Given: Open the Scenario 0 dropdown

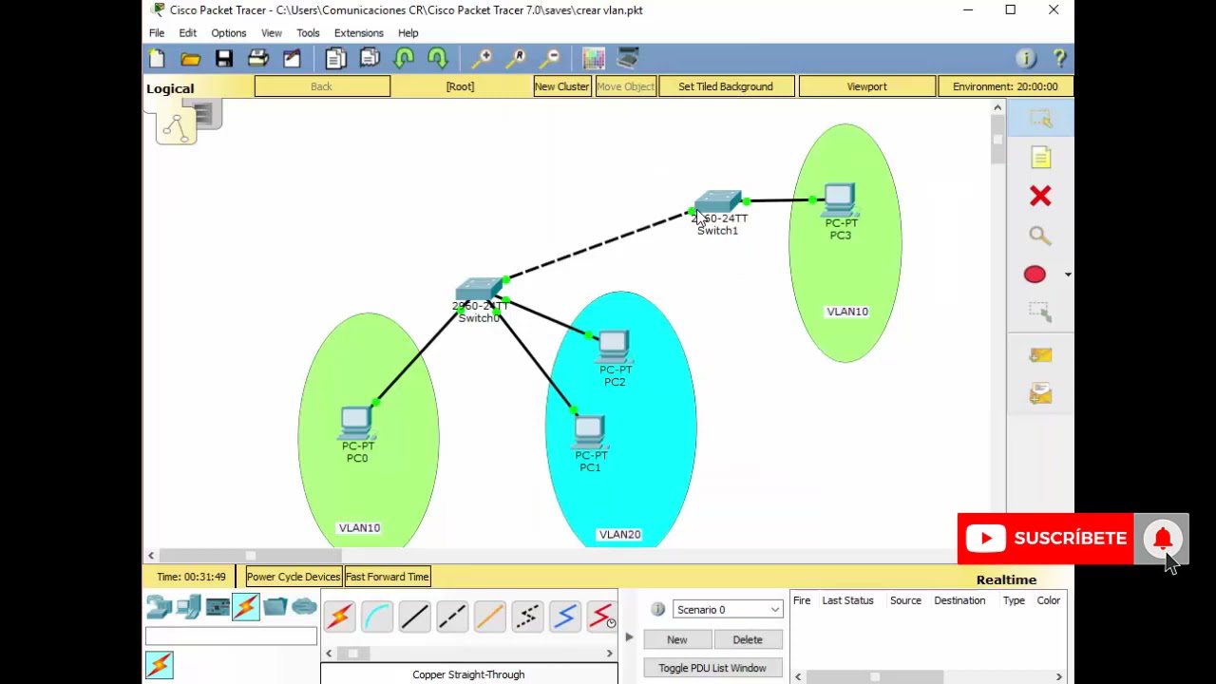Looking at the screenshot, I should (728, 610).
